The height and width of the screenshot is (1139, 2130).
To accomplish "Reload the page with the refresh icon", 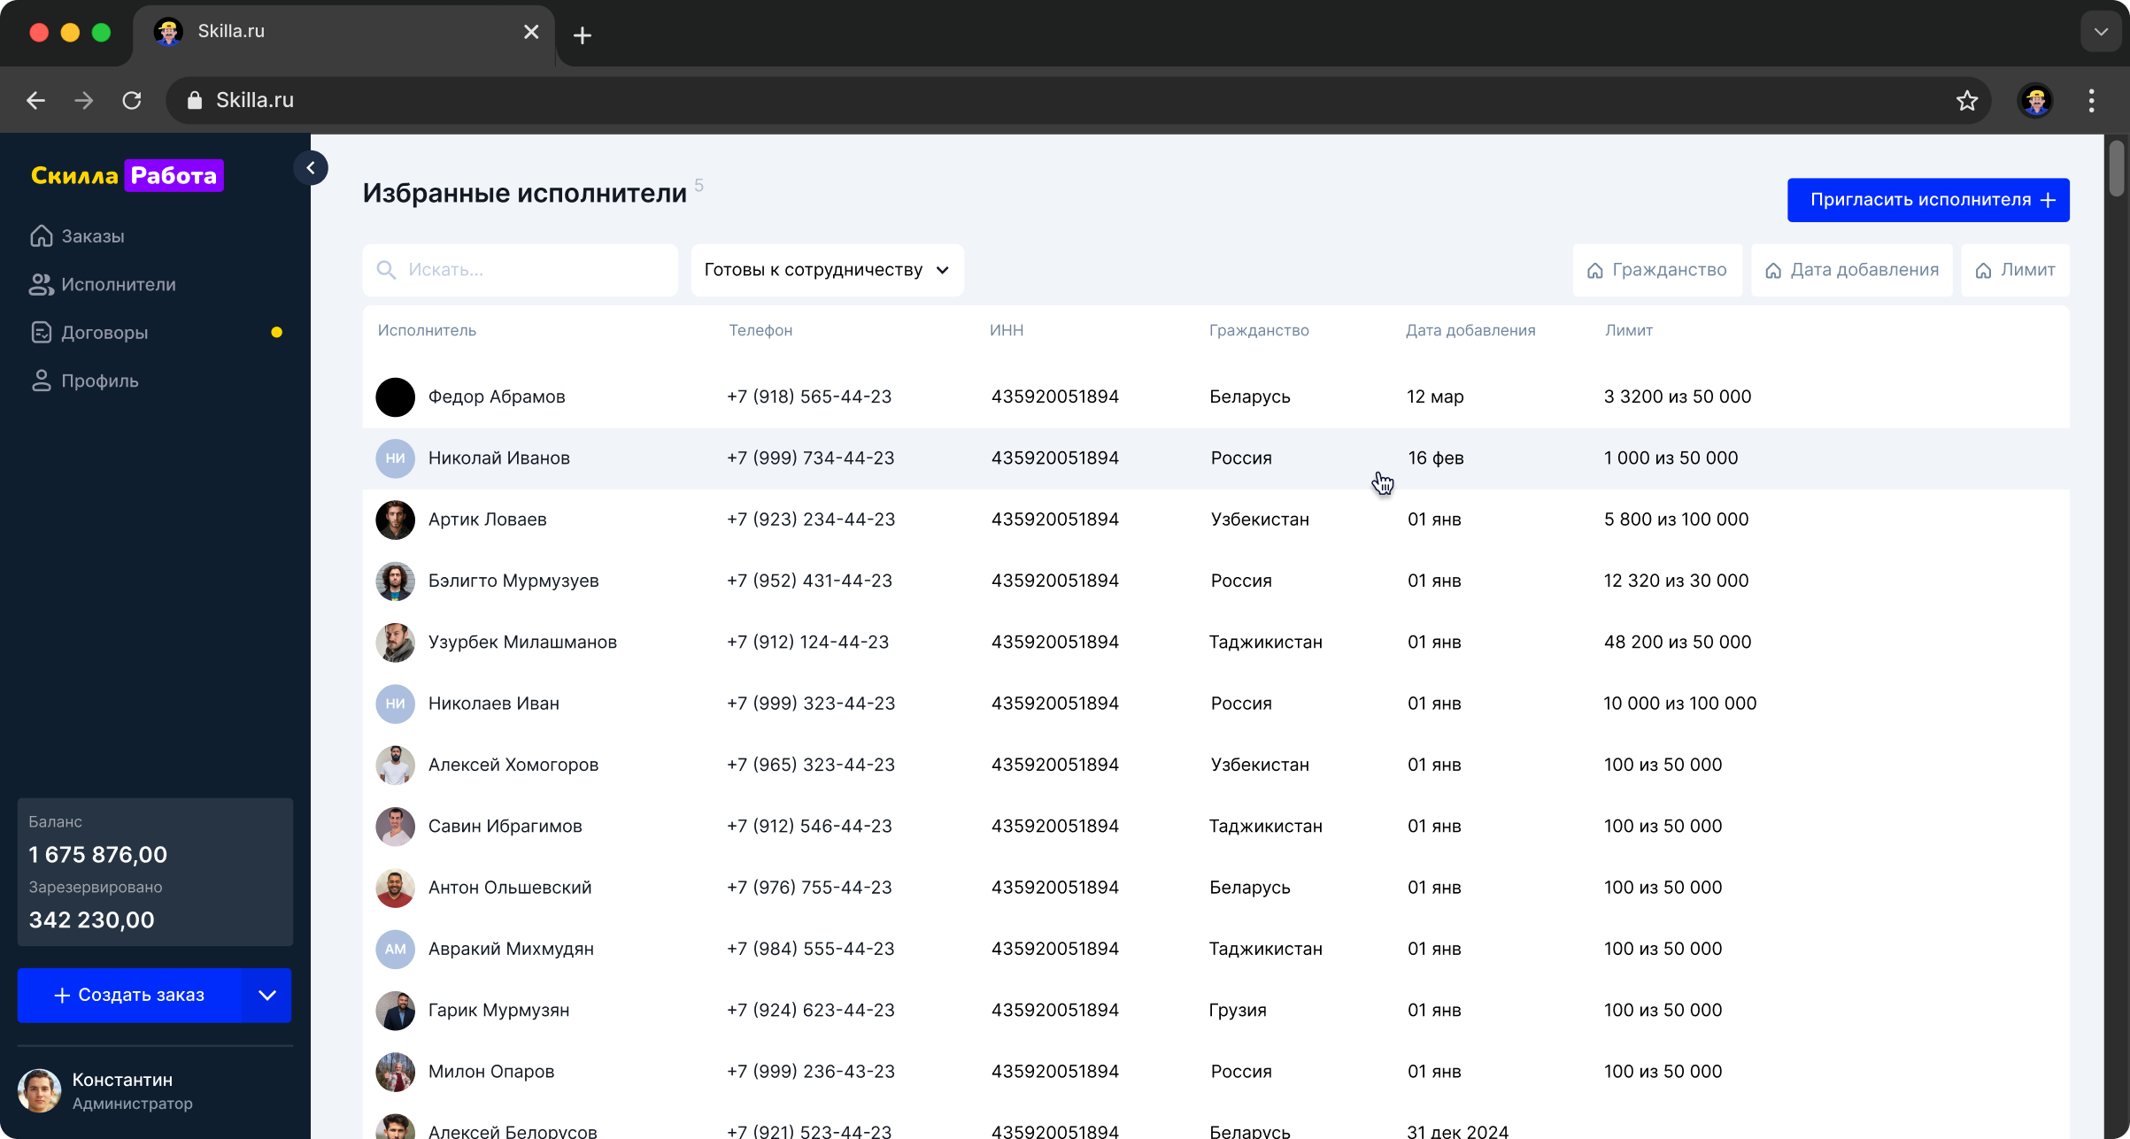I will point(131,100).
